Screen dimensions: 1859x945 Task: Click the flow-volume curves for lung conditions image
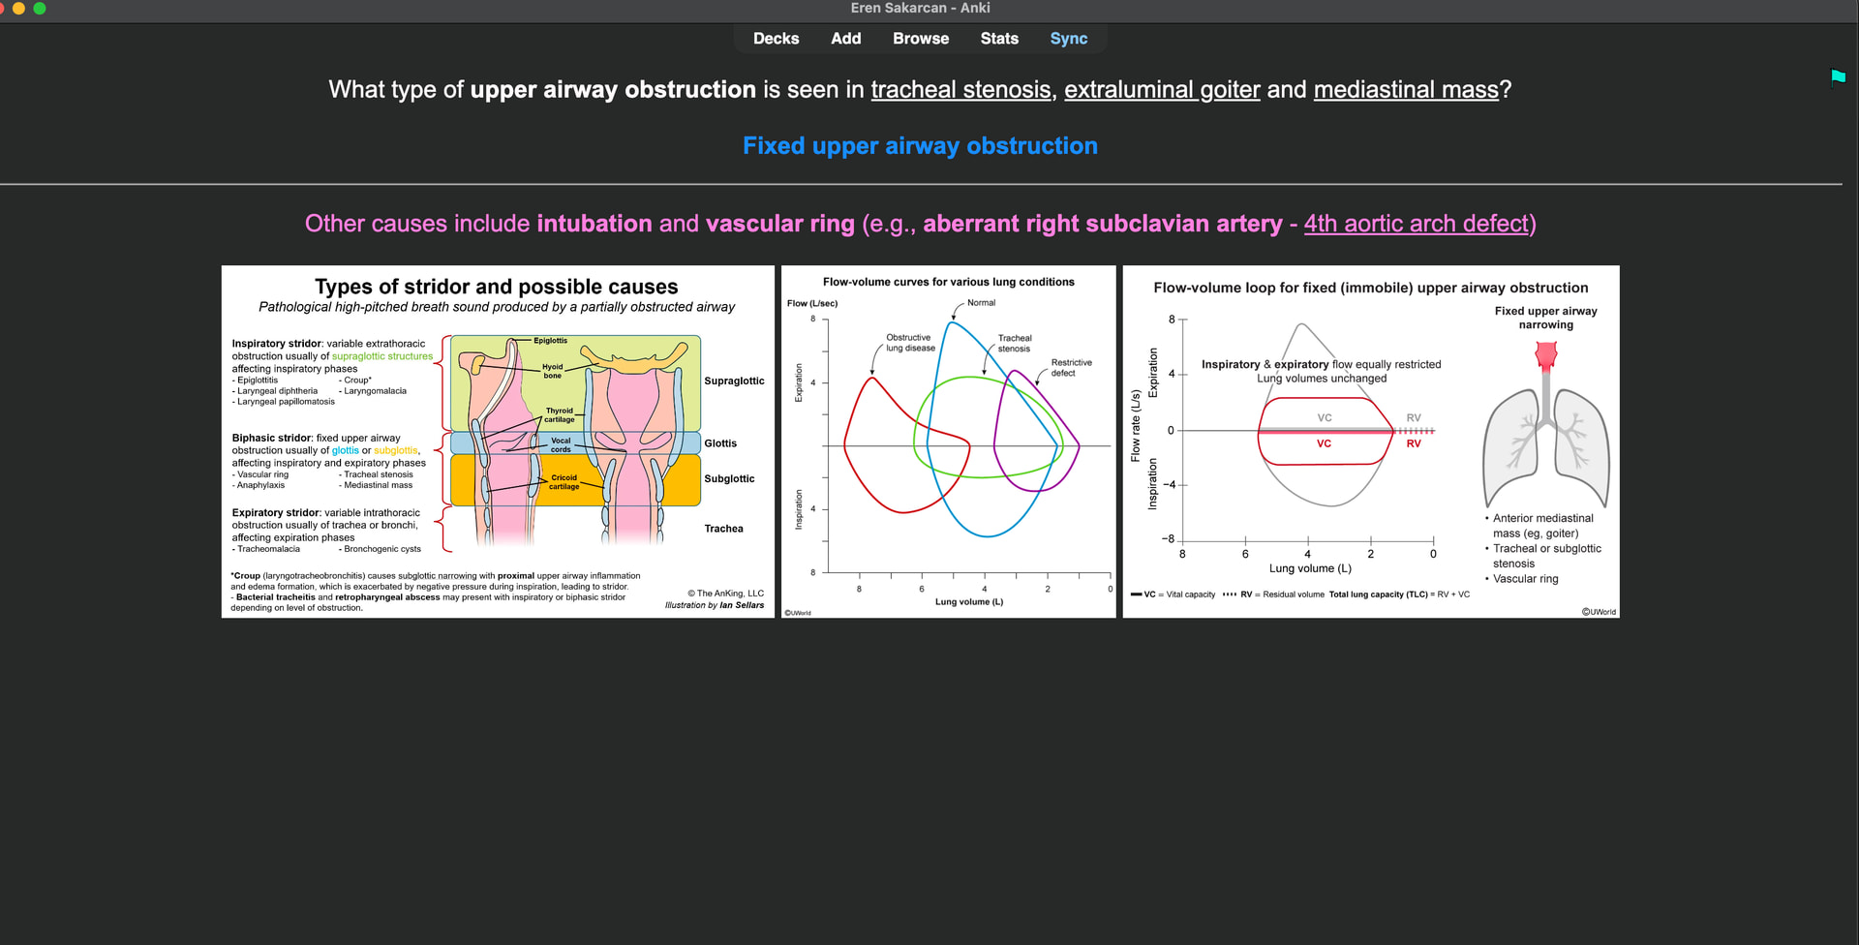pos(948,442)
